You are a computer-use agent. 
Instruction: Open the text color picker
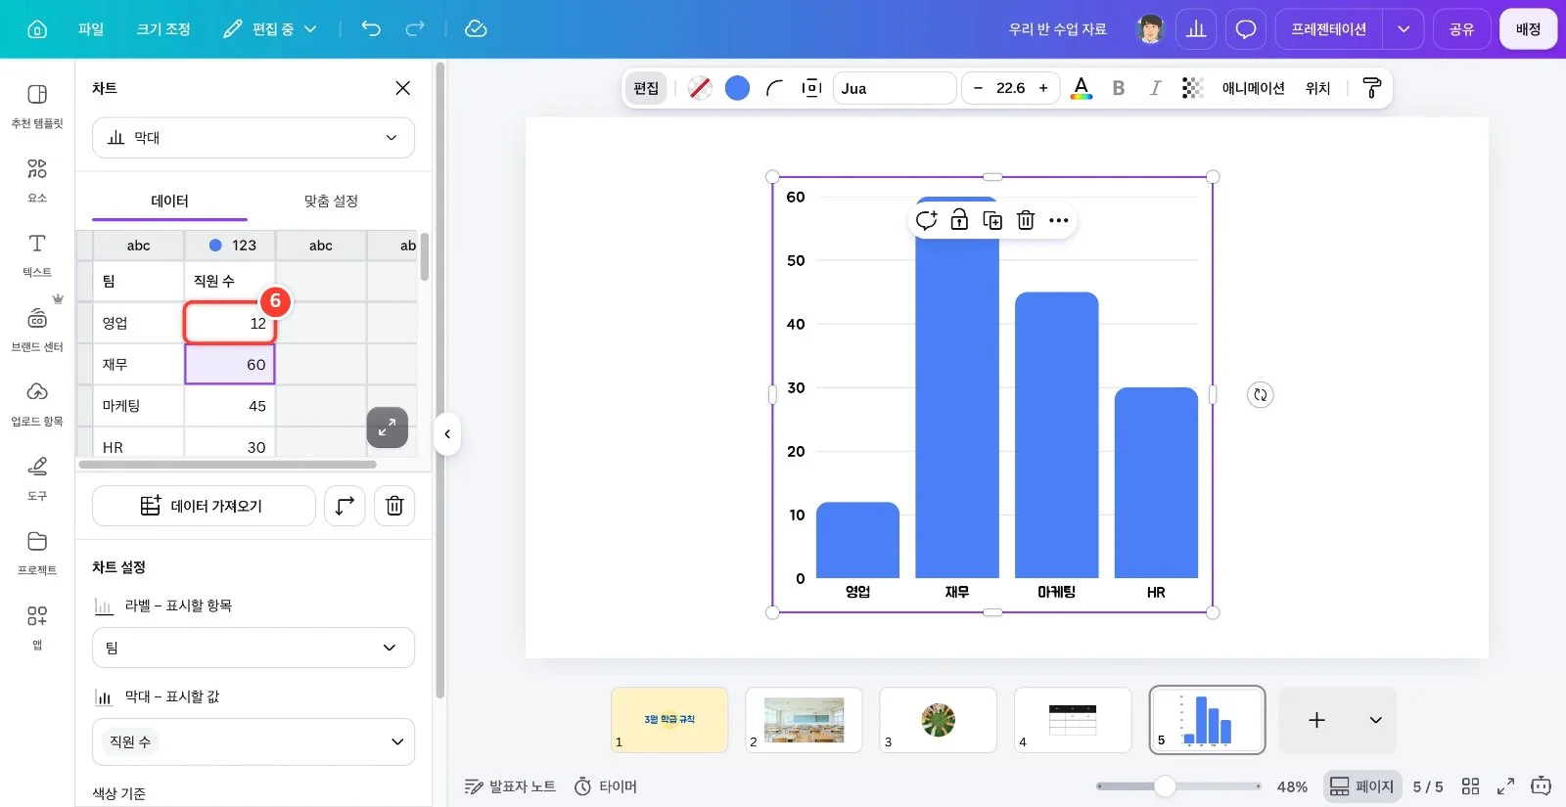[1081, 88]
